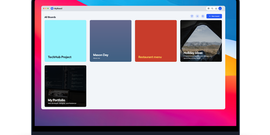Close the MyBoard window with red button
Image resolution: width=270 pixels, height=135 pixels.
44,8
